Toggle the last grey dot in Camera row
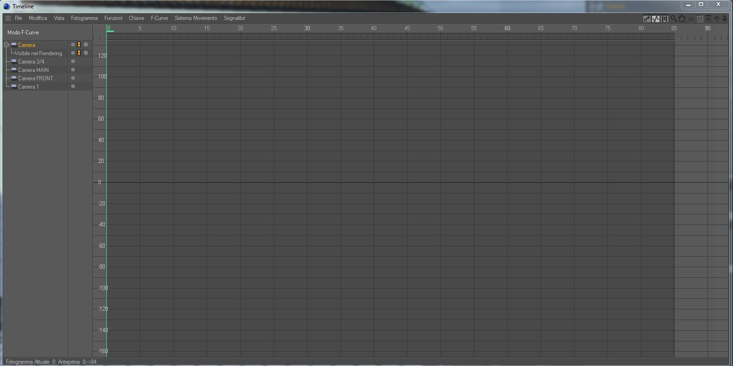 point(86,45)
